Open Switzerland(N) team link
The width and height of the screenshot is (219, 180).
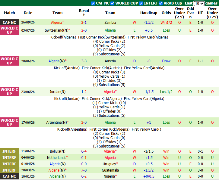57,30
